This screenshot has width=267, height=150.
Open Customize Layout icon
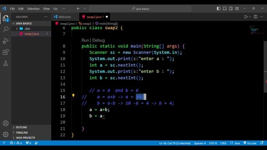[237, 8]
